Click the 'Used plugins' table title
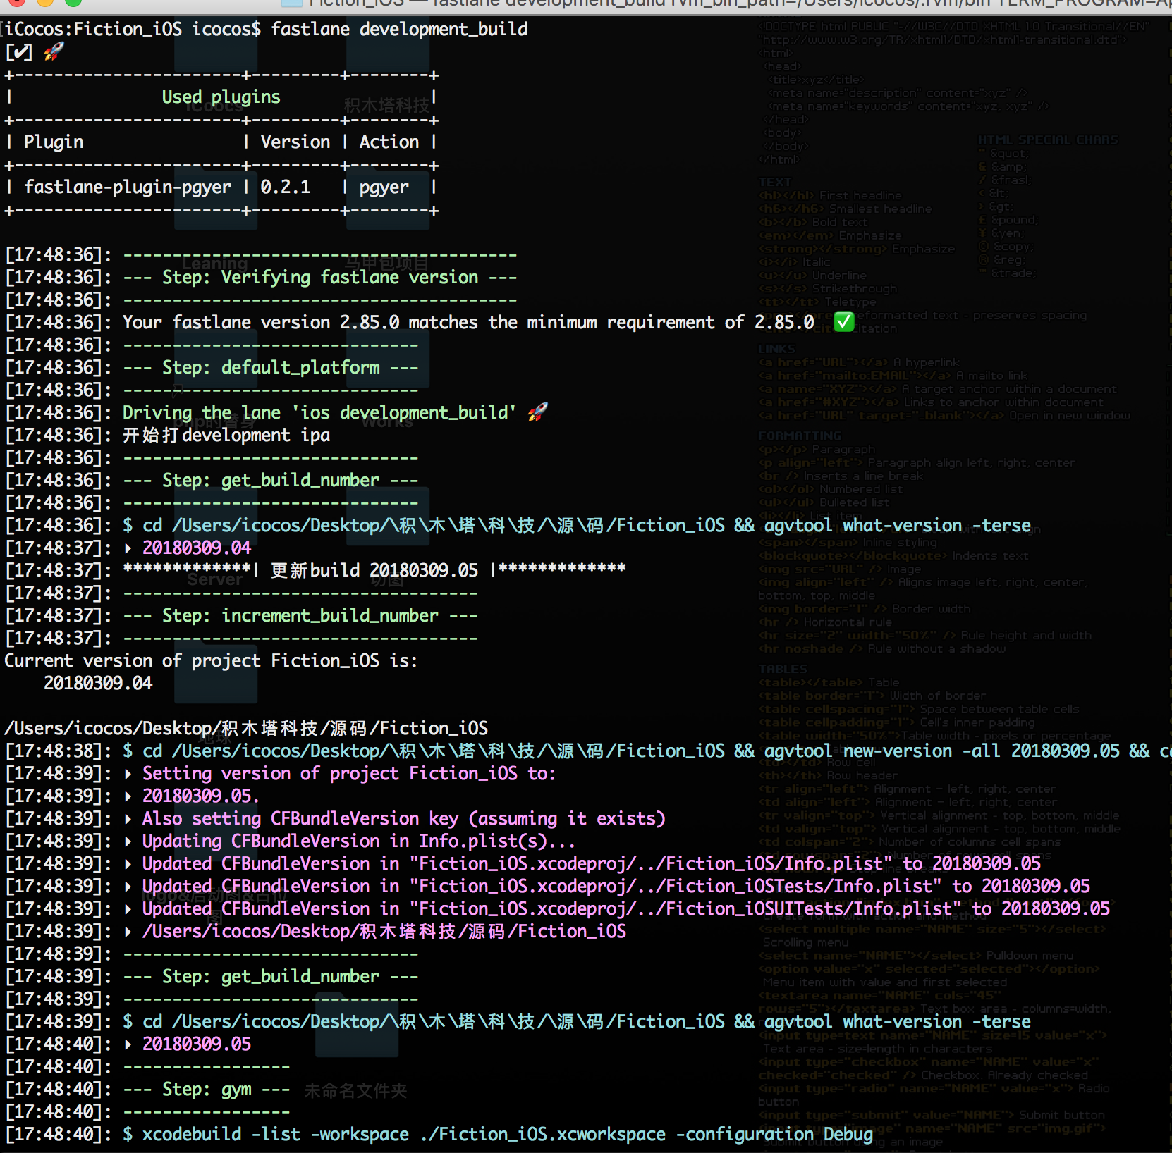This screenshot has height=1153, width=1172. pyautogui.click(x=221, y=97)
